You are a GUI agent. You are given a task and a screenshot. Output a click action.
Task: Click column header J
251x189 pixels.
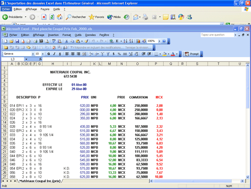coord(81,64)
